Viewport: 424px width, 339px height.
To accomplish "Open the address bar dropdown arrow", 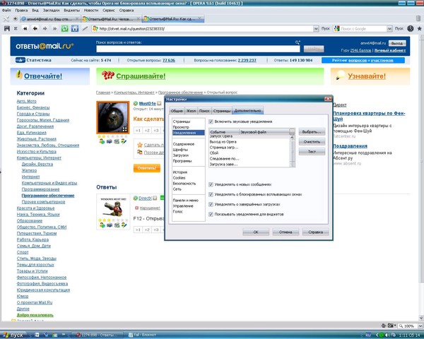I will pos(316,29).
